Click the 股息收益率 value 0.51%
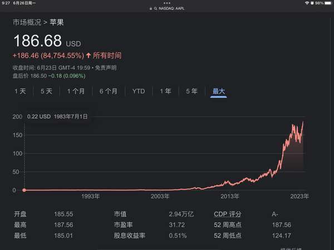Image resolution: width=334 pixels, height=250 pixels. (178, 236)
